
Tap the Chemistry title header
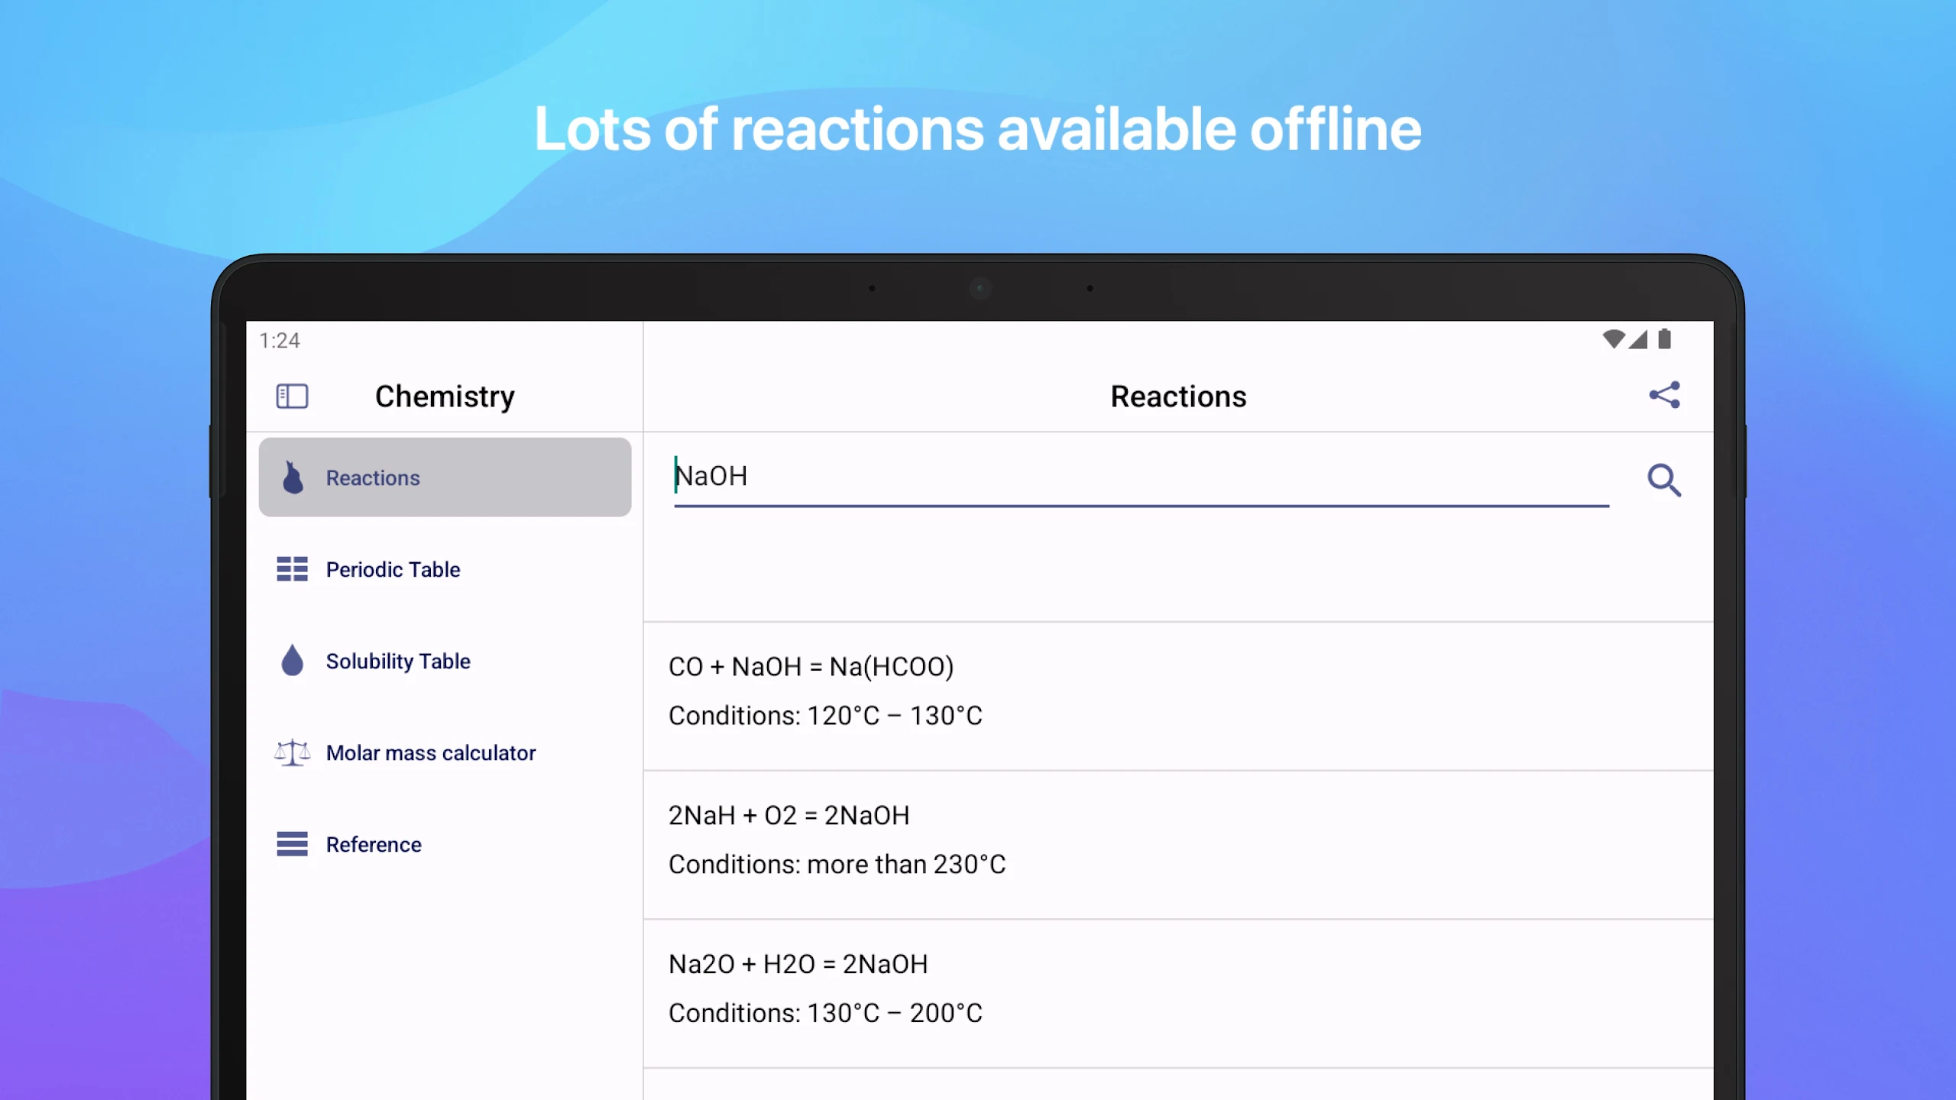pyautogui.click(x=445, y=396)
